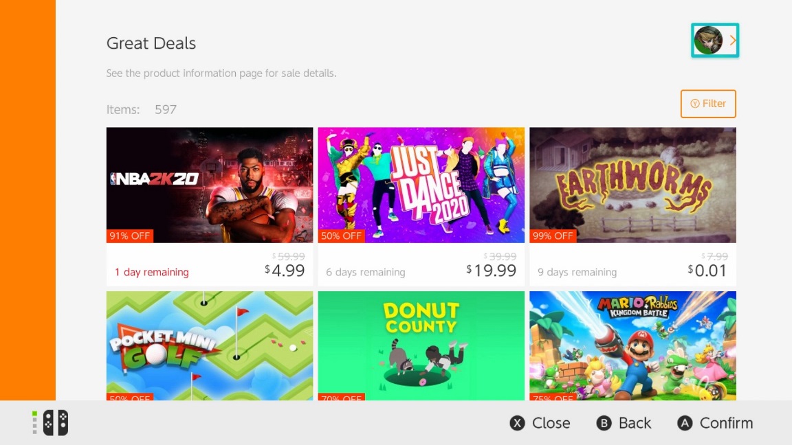Open the Filter button

[x=708, y=104]
